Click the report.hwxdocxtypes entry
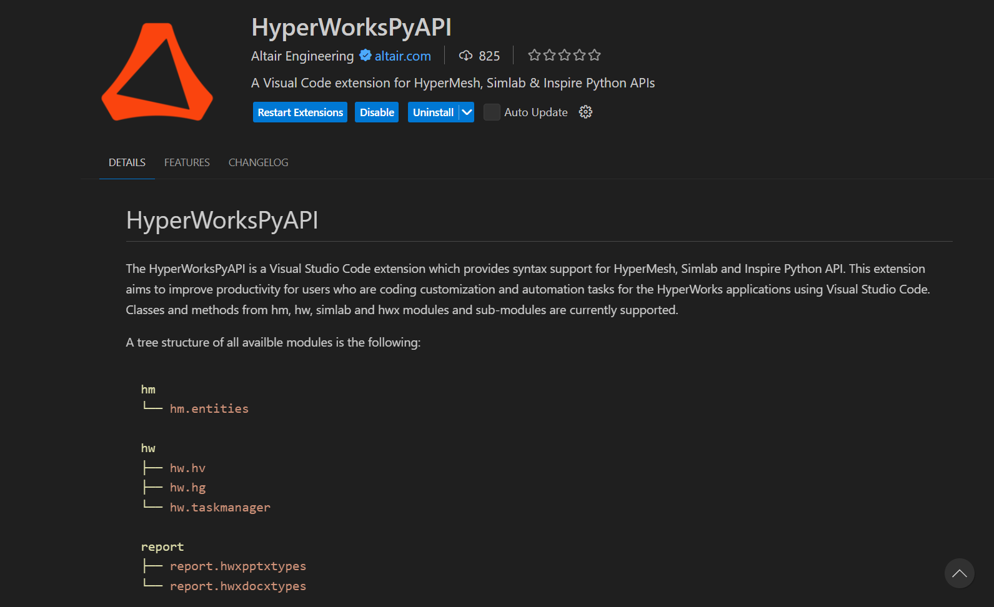The height and width of the screenshot is (607, 994). point(238,586)
